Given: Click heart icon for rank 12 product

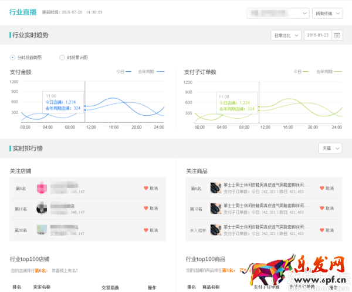Looking at the screenshot, I should coord(322,208).
